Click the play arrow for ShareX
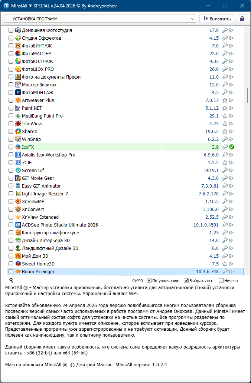This screenshot has height=383, width=251. (232, 132)
